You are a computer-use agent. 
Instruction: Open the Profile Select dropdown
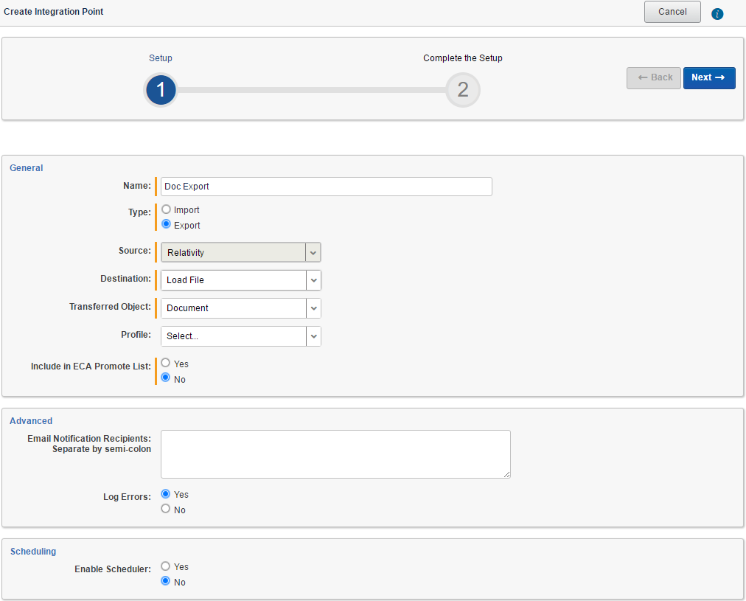point(241,336)
